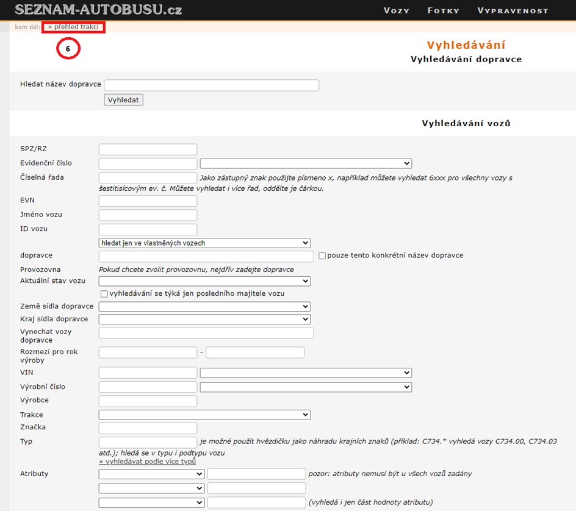576x511 pixels.
Task: Check vyhledávání se týká jen posledního majitele
Action: tap(104, 294)
